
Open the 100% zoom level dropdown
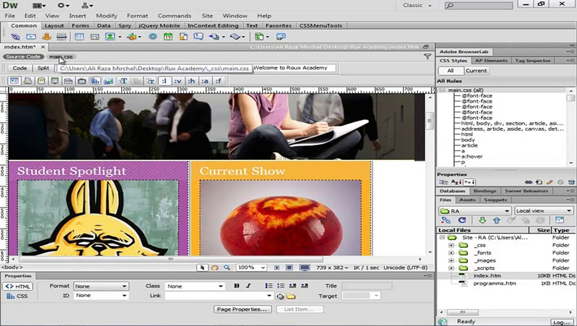tap(251, 268)
